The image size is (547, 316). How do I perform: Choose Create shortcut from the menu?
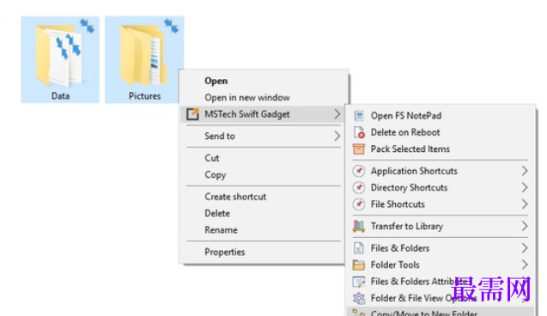pyautogui.click(x=235, y=197)
